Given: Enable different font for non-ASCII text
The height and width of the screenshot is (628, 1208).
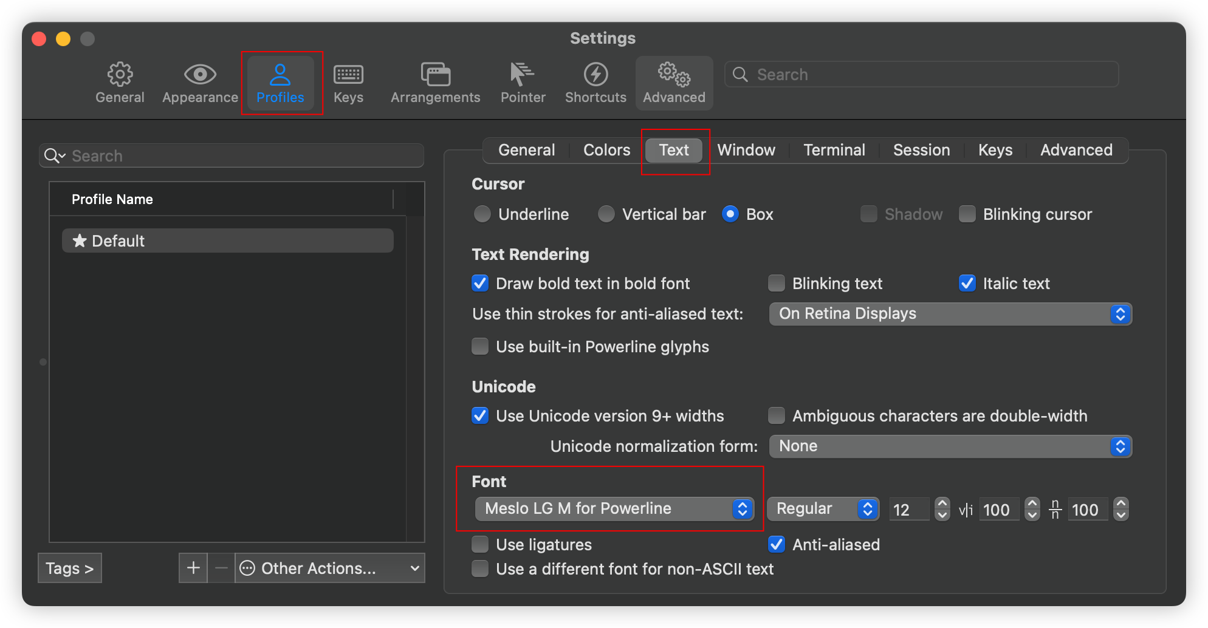Looking at the screenshot, I should [x=480, y=568].
